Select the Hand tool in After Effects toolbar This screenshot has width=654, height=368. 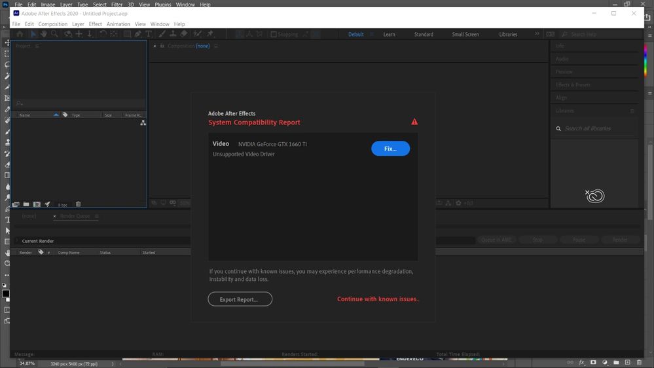tap(43, 34)
